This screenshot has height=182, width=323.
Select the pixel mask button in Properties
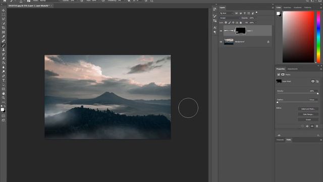point(313,81)
